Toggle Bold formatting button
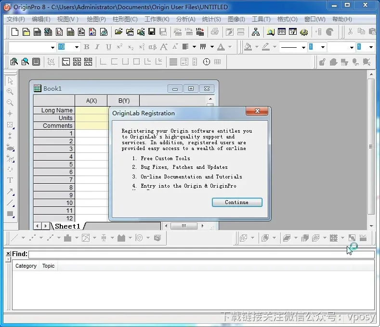The height and width of the screenshot is (327, 380). click(x=87, y=47)
